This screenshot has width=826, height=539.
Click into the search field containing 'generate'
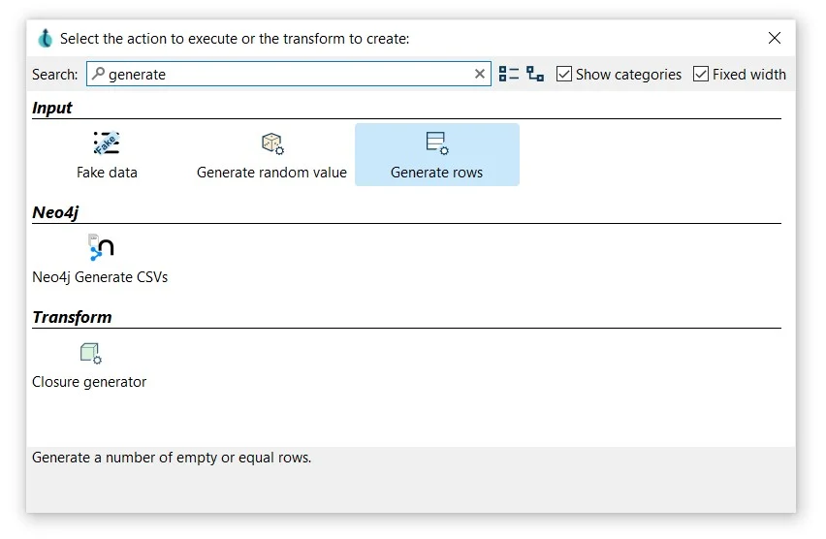(x=289, y=74)
